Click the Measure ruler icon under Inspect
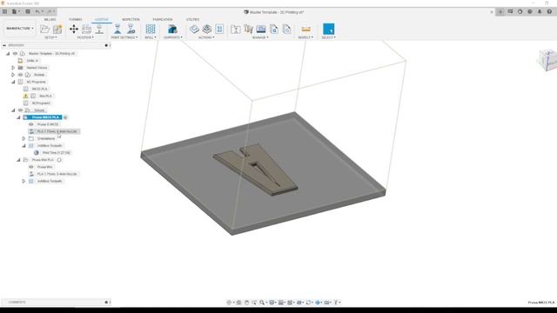The width and height of the screenshot is (557, 313). [x=305, y=29]
